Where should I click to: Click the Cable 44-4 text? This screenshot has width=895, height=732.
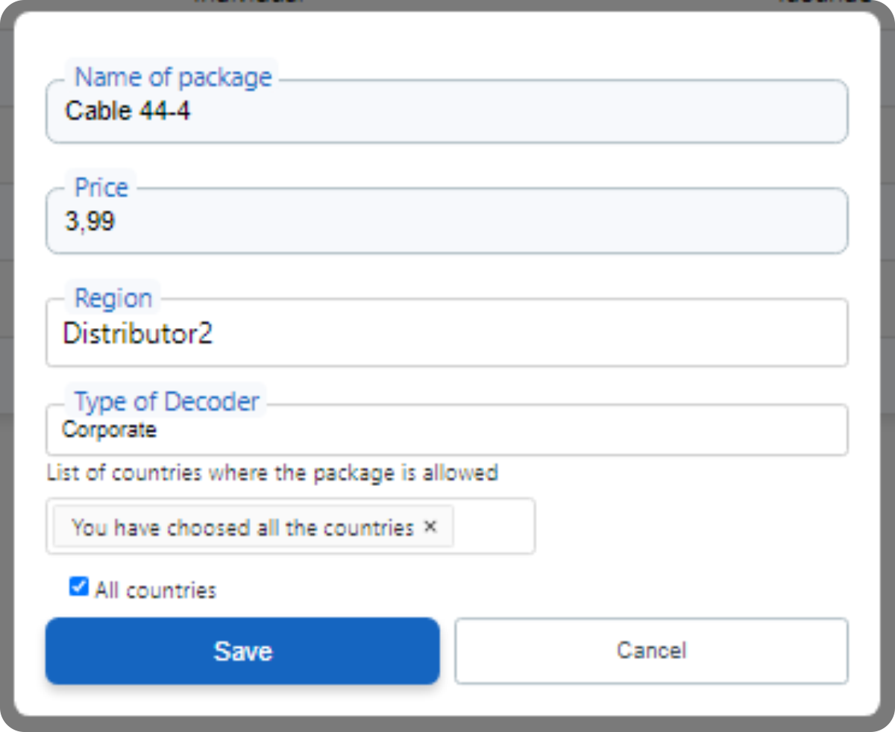coord(128,112)
